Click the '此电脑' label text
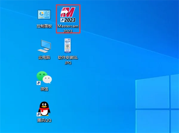The image size is (179, 133). pyautogui.click(x=44, y=57)
